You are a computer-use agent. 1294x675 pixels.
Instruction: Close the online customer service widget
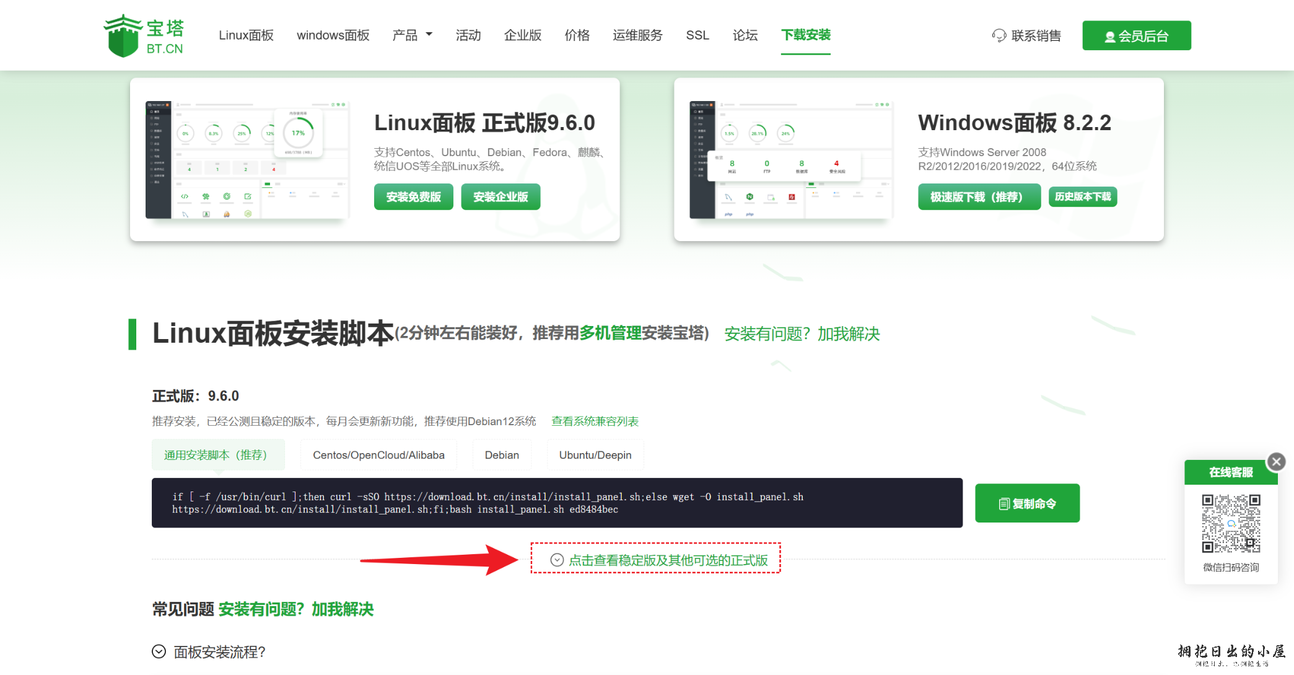(x=1276, y=462)
